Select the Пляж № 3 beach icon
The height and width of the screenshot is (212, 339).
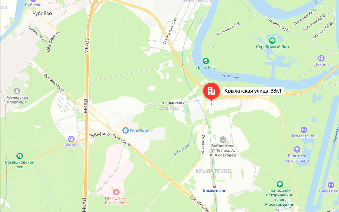(x=206, y=61)
